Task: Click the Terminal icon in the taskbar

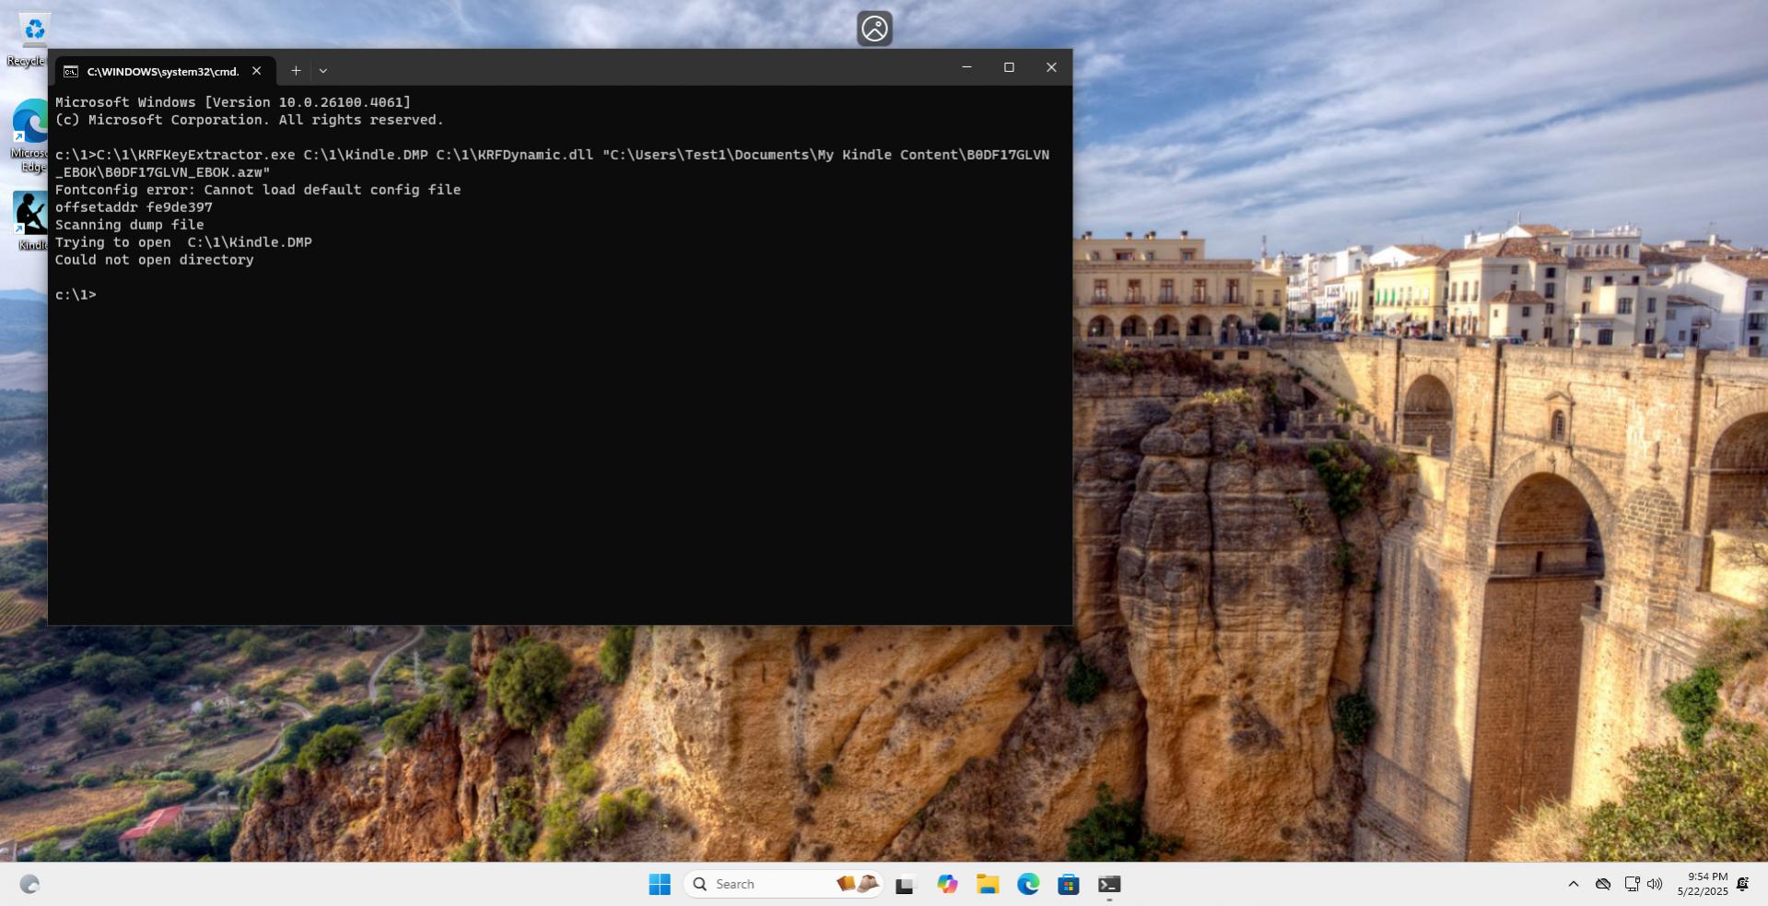Action: coord(1109,885)
